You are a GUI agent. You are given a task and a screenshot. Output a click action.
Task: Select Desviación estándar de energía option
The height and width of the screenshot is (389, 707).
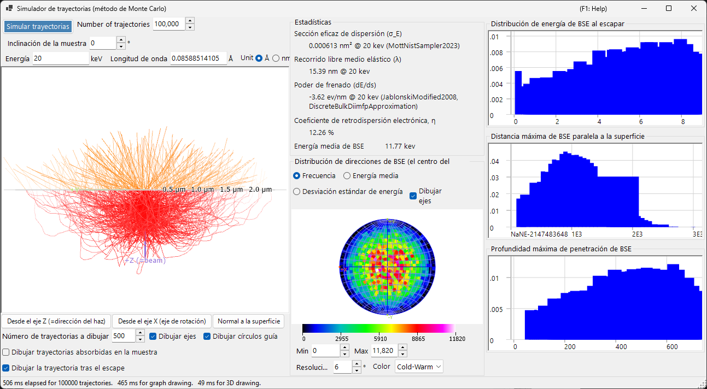coord(297,192)
